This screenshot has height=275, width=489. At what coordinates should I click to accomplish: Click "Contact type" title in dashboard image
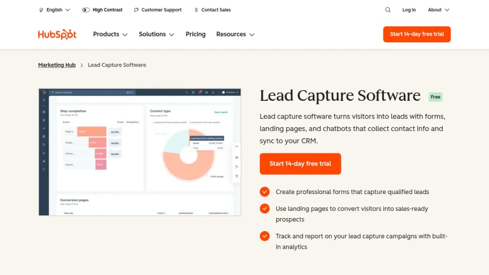tap(160, 111)
